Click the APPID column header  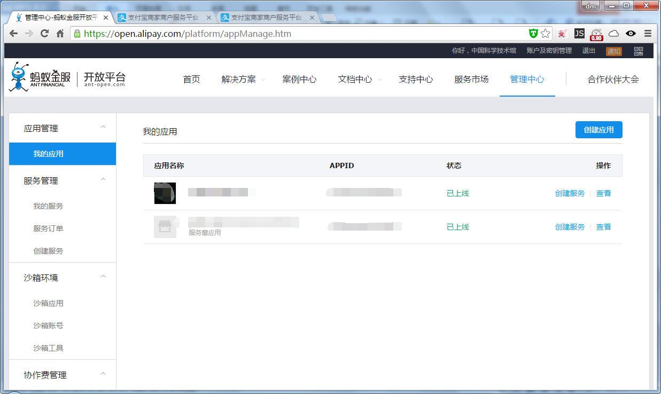pyautogui.click(x=342, y=166)
